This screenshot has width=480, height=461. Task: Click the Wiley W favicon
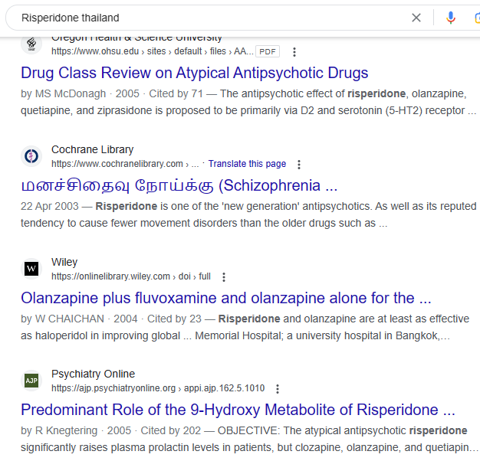coord(31,269)
